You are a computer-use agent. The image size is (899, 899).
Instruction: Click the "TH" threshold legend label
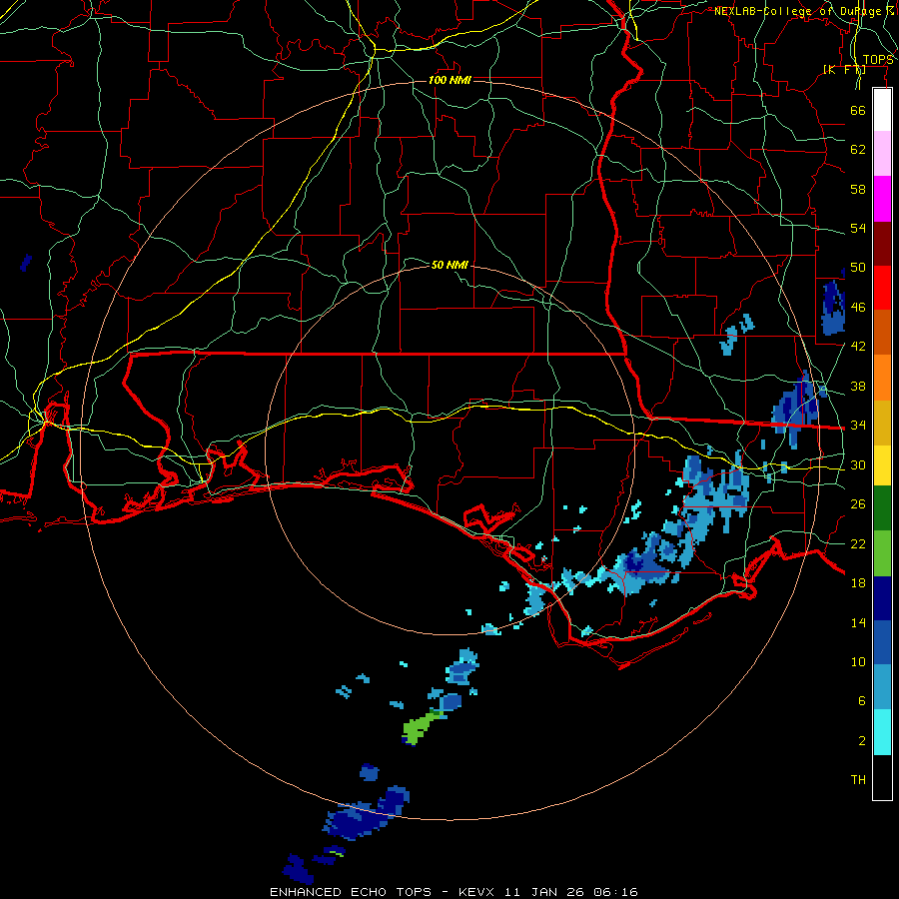858,780
